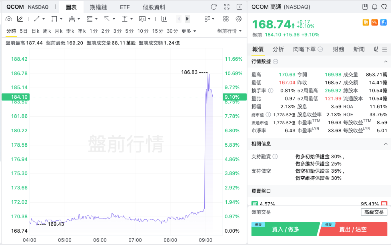Add QCOM to watchlist heart icon

tap(384, 7)
